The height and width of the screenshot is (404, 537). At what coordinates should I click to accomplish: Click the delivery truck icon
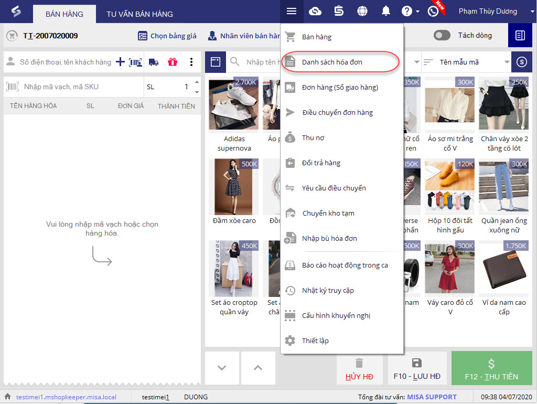tap(154, 62)
